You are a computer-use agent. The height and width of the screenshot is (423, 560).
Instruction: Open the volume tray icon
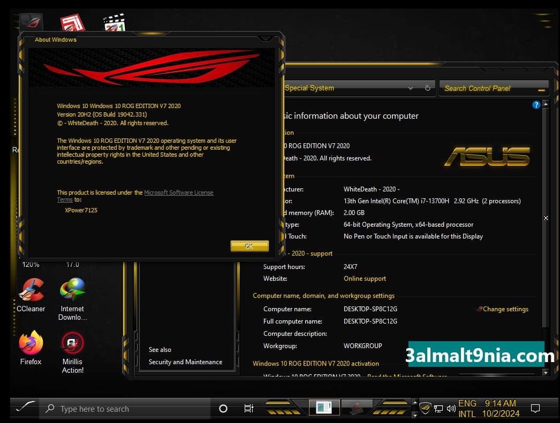[x=451, y=409]
